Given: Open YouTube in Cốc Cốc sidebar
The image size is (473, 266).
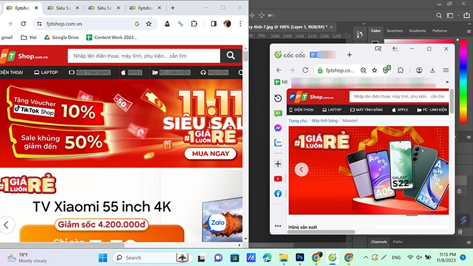Looking at the screenshot, I should (278, 179).
